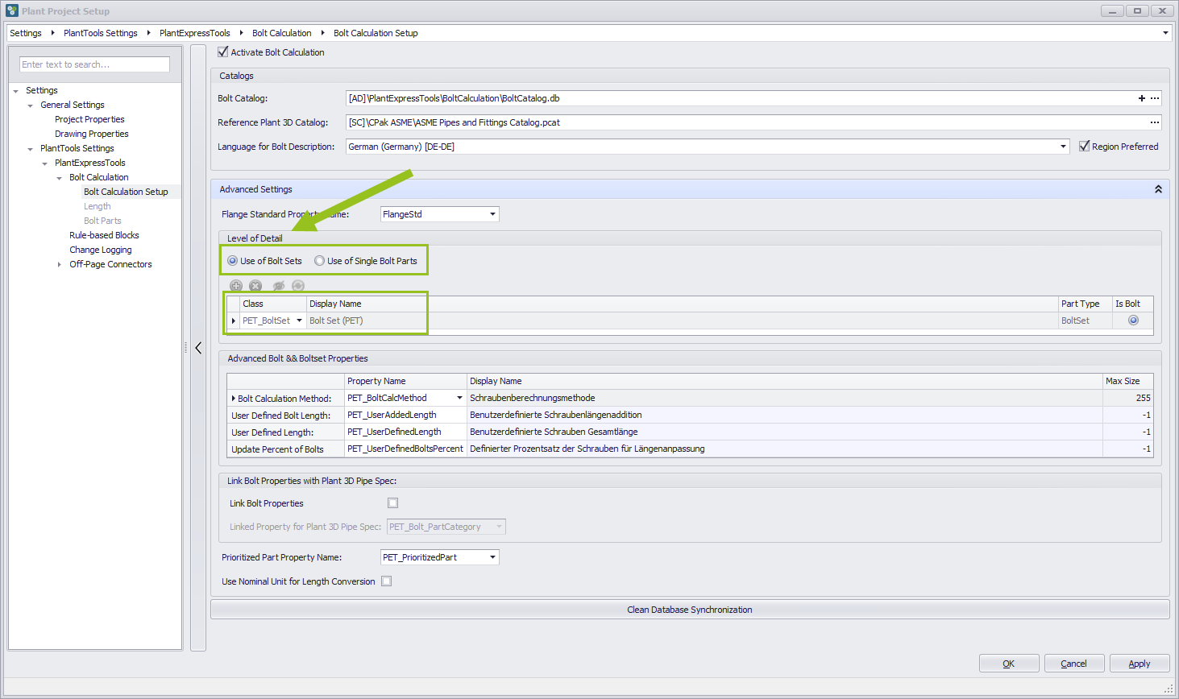Toggle Is Bolt radio for BoltSet row
The image size is (1179, 699).
[1133, 321]
